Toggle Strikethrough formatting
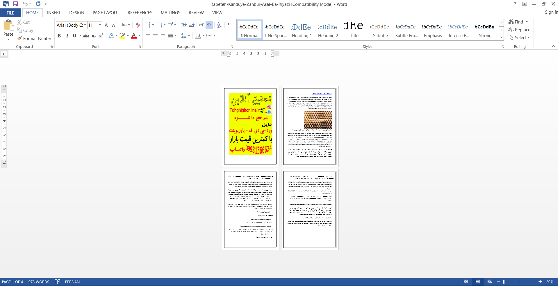The width and height of the screenshot is (560, 286). pyautogui.click(x=86, y=36)
